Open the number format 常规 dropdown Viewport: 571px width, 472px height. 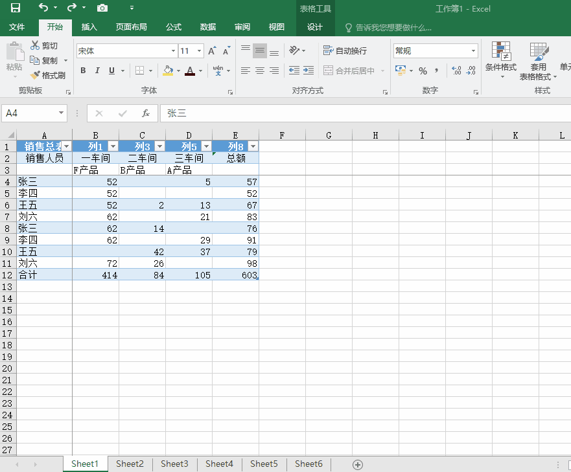[x=473, y=51]
